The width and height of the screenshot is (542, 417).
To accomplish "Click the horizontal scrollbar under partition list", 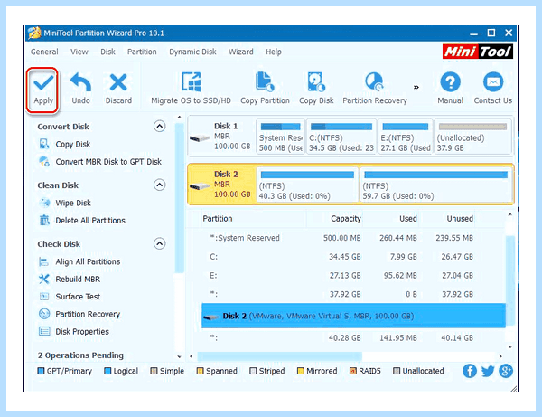I will click(x=280, y=356).
